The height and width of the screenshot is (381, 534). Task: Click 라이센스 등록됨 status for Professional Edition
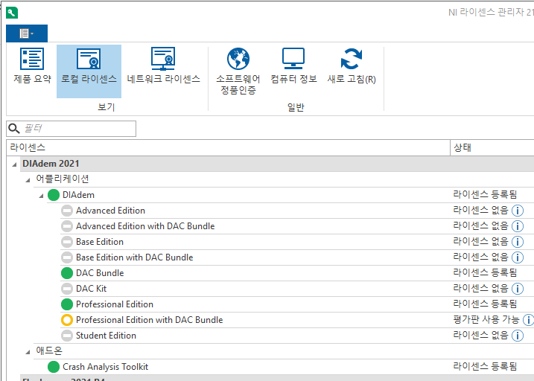pos(485,304)
